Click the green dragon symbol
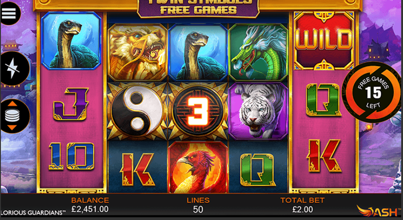The width and height of the screenshot is (403, 220). click(x=258, y=53)
